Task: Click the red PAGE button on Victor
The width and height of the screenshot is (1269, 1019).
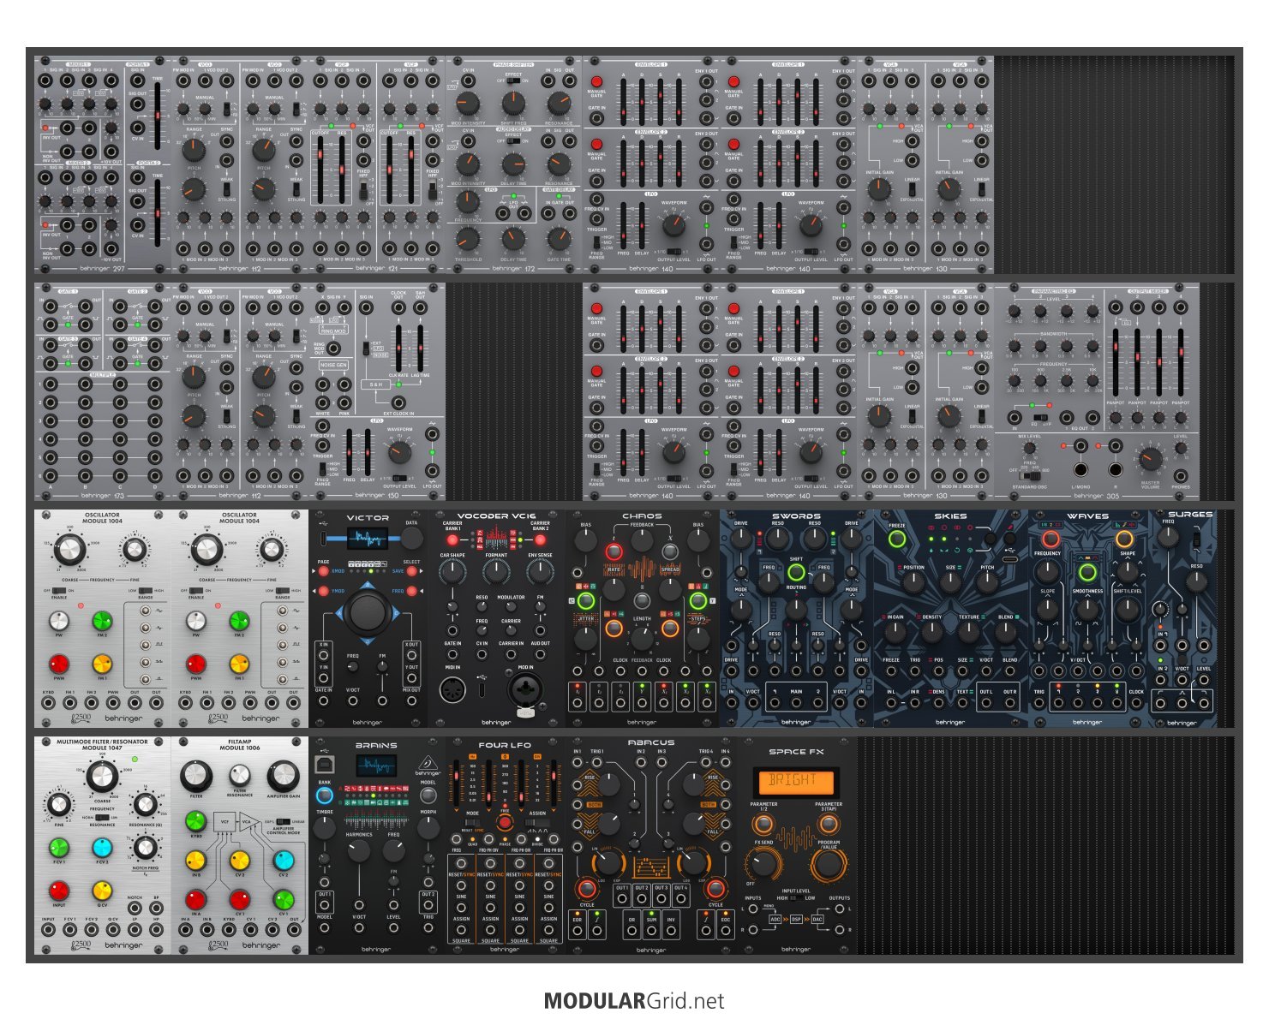Action: [324, 571]
